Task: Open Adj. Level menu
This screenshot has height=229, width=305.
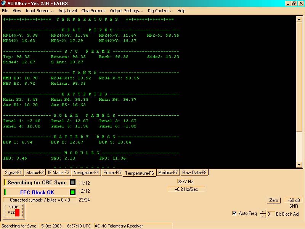Action: click(x=68, y=11)
